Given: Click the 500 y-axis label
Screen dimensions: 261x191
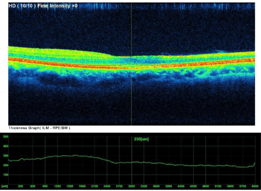Looking at the screenshot, I should [6, 137].
